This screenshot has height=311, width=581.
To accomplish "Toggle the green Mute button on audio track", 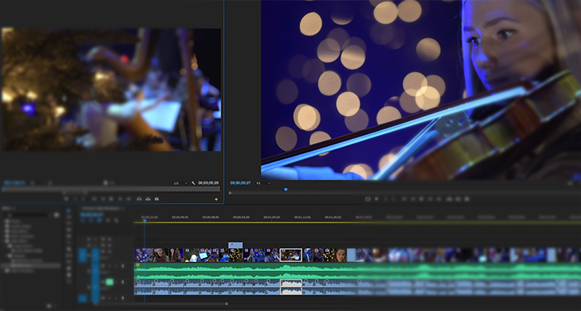I will (x=110, y=282).
